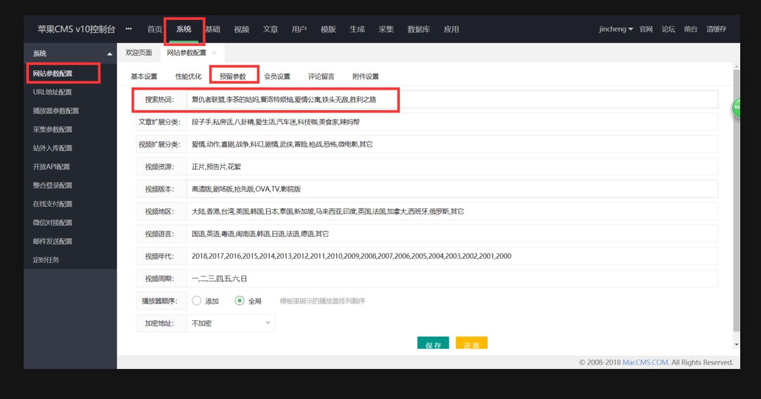Select the 全局 radio button
Viewport: 761px width, 399px height.
[240, 301]
